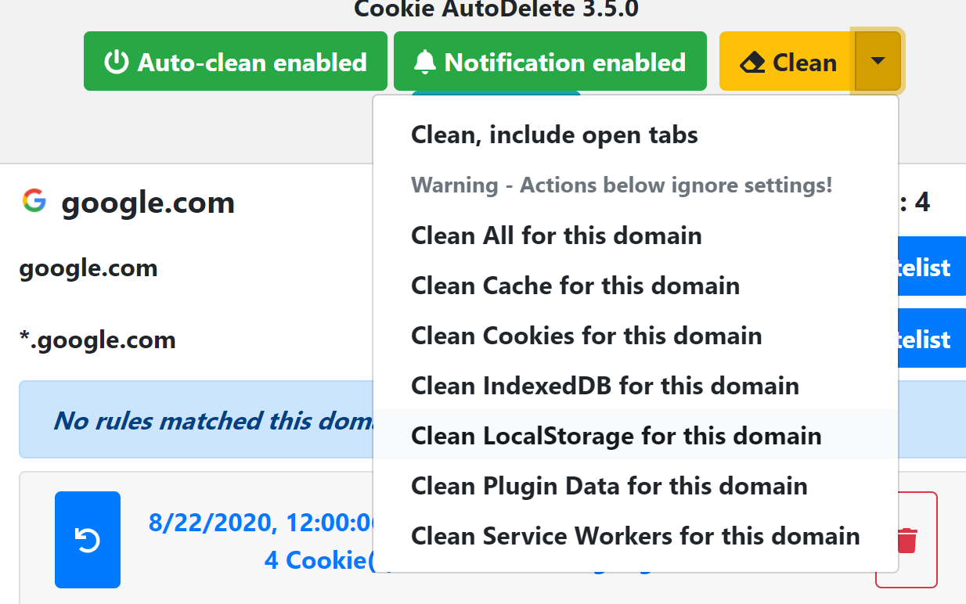This screenshot has width=966, height=604.
Task: Click the power icon on Auto-clean button
Action: pyautogui.click(x=117, y=62)
